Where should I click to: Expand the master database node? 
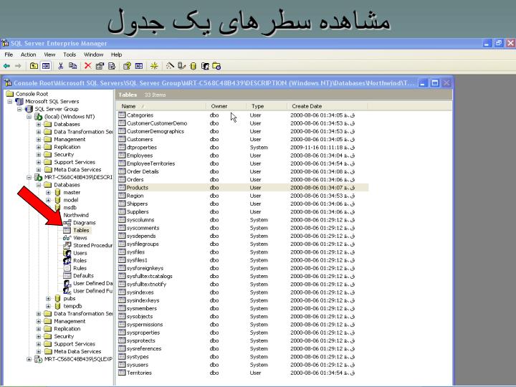click(x=48, y=192)
